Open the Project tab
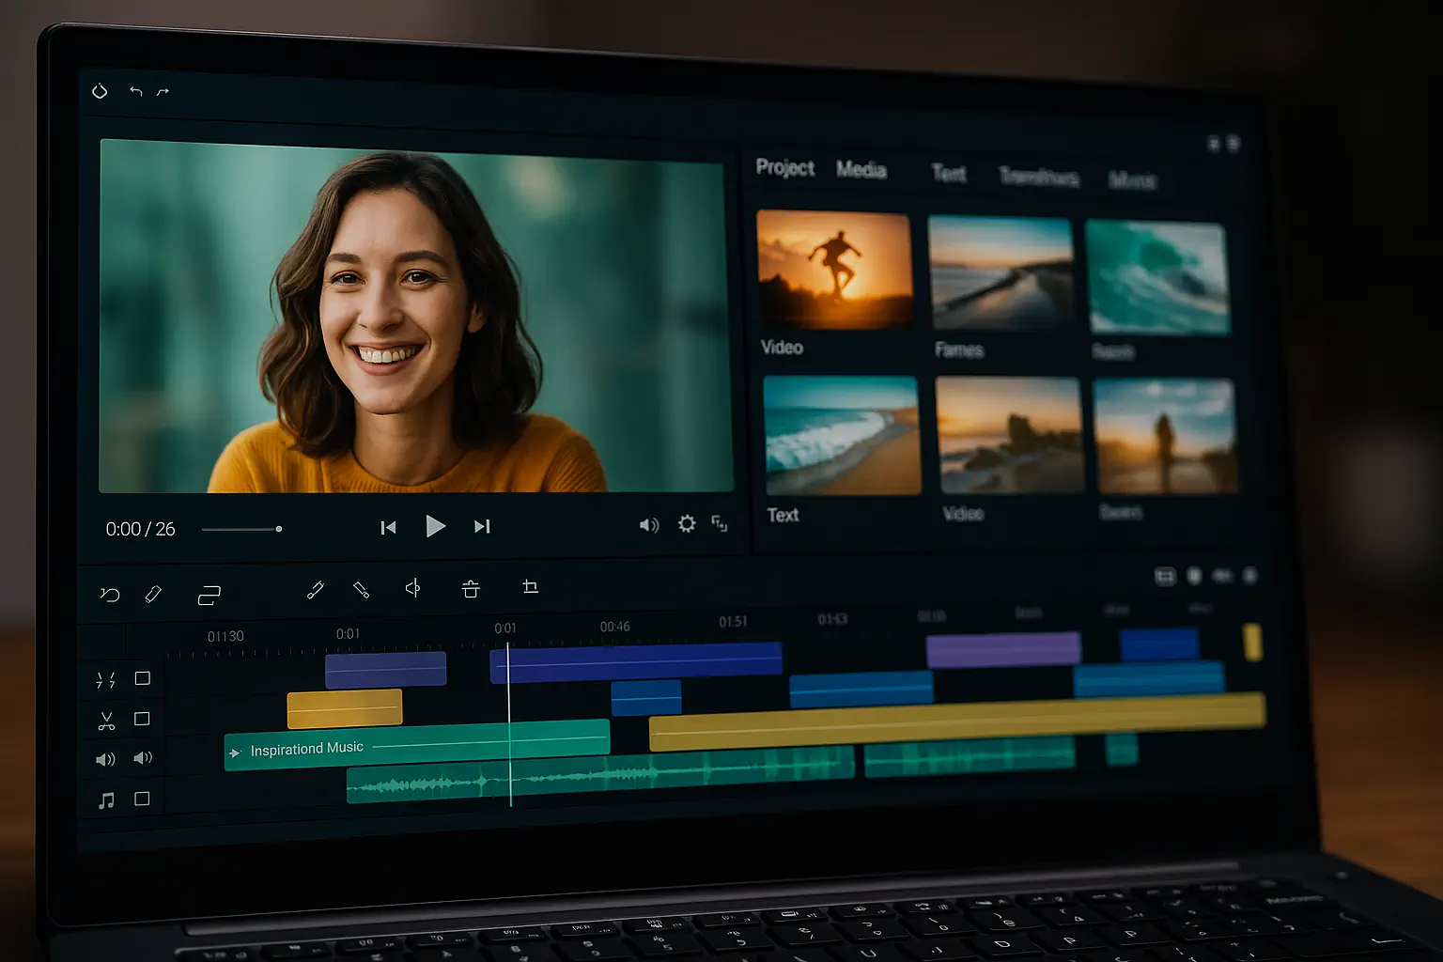Screen dimensions: 1443x962 (x=784, y=167)
